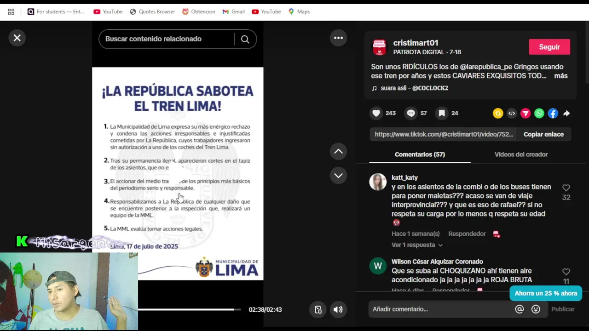589x331 pixels.
Task: Open Obtencion bookmark
Action: pyautogui.click(x=198, y=11)
